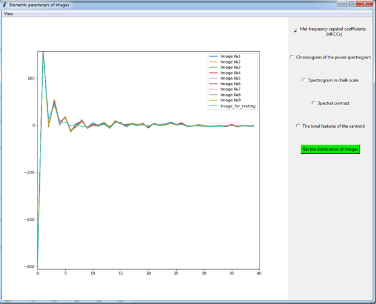This screenshot has width=376, height=304.
Task: Maximize the Biometric parameters window
Action: coord(351,4)
